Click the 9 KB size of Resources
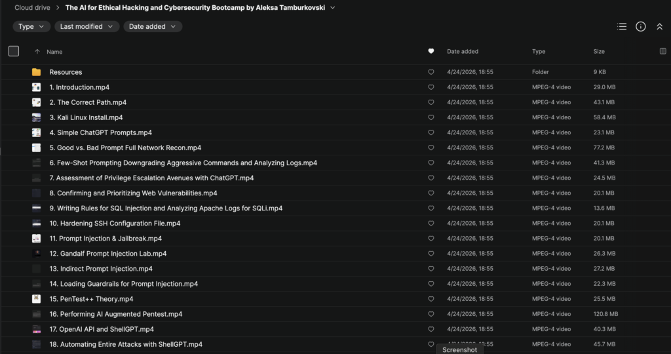The width and height of the screenshot is (671, 354). tap(600, 72)
